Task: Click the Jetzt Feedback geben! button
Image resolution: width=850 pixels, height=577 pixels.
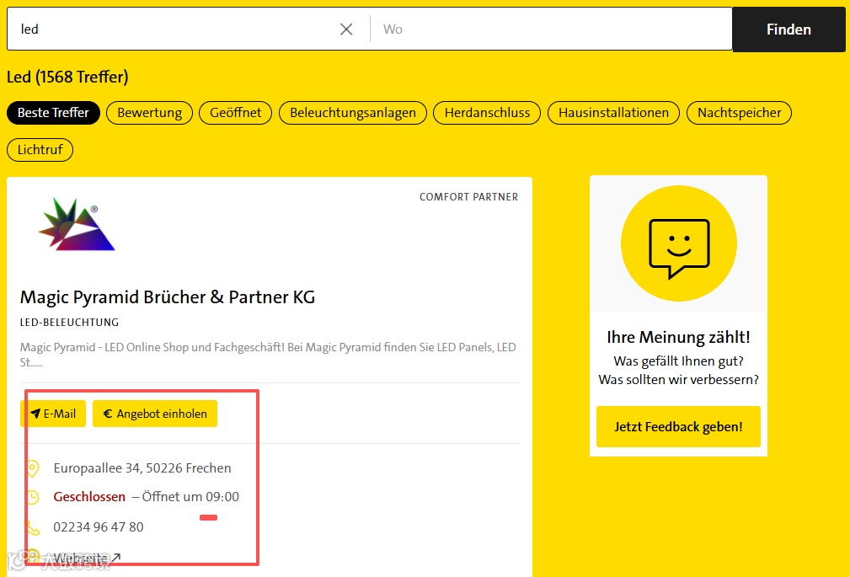Action: [678, 427]
